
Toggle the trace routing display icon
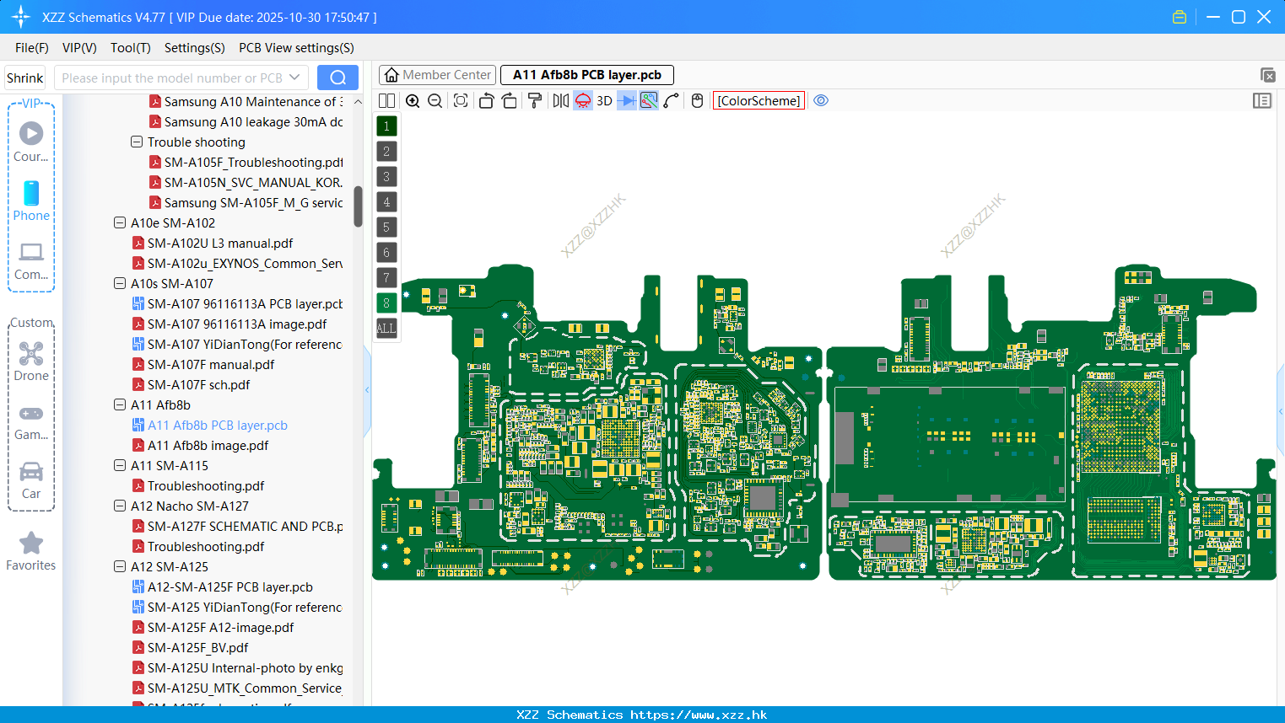[649, 100]
